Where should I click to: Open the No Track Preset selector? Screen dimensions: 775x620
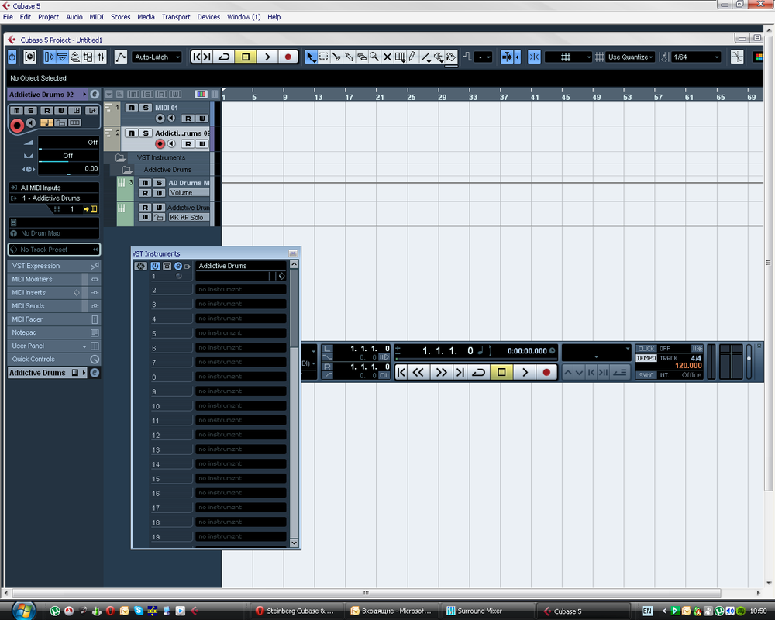coord(54,250)
